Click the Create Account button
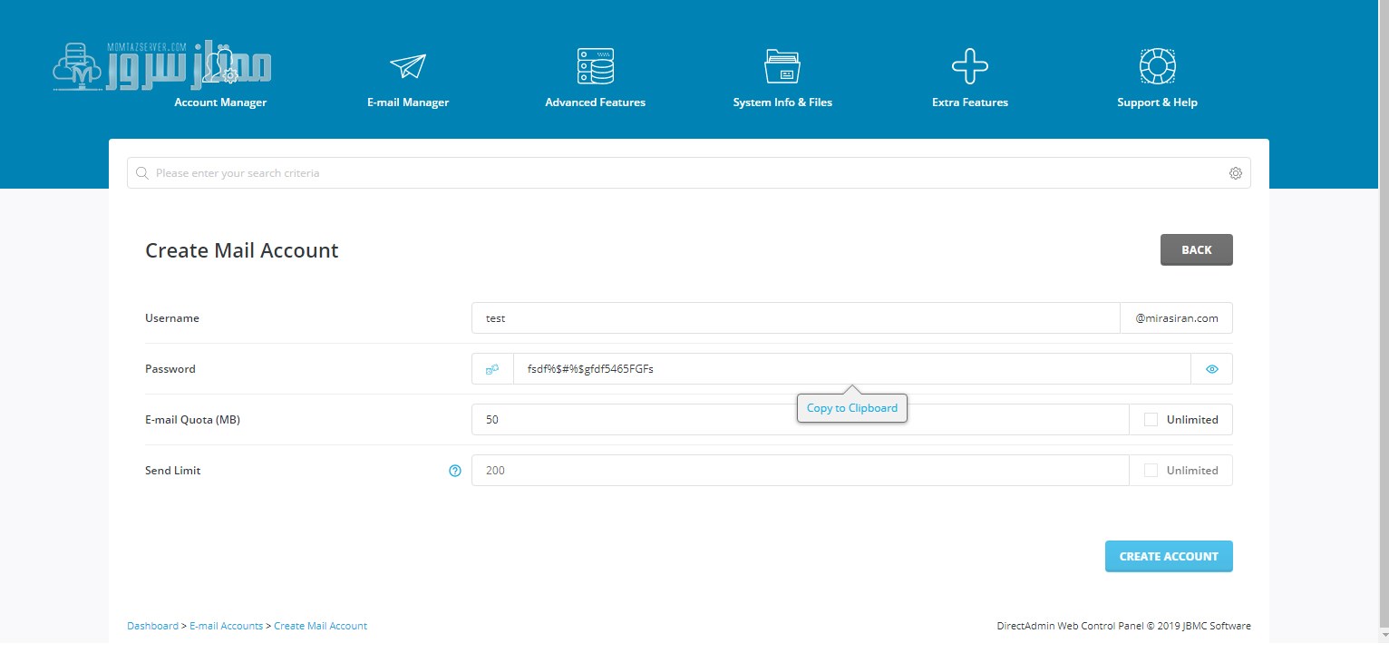Screen dimensions: 1389x653 (1169, 557)
